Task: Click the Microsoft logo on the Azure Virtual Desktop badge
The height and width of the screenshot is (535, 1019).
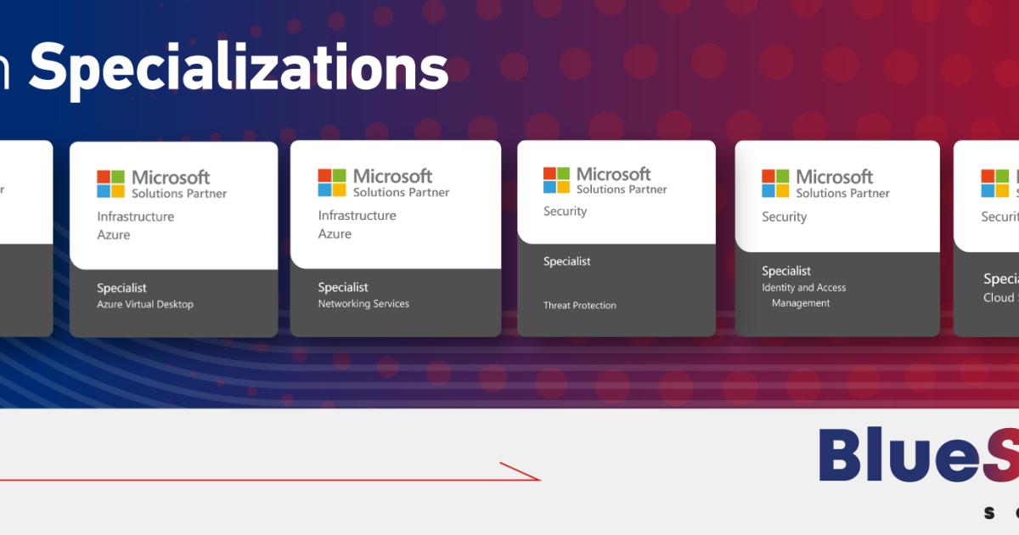Action: coord(110,183)
